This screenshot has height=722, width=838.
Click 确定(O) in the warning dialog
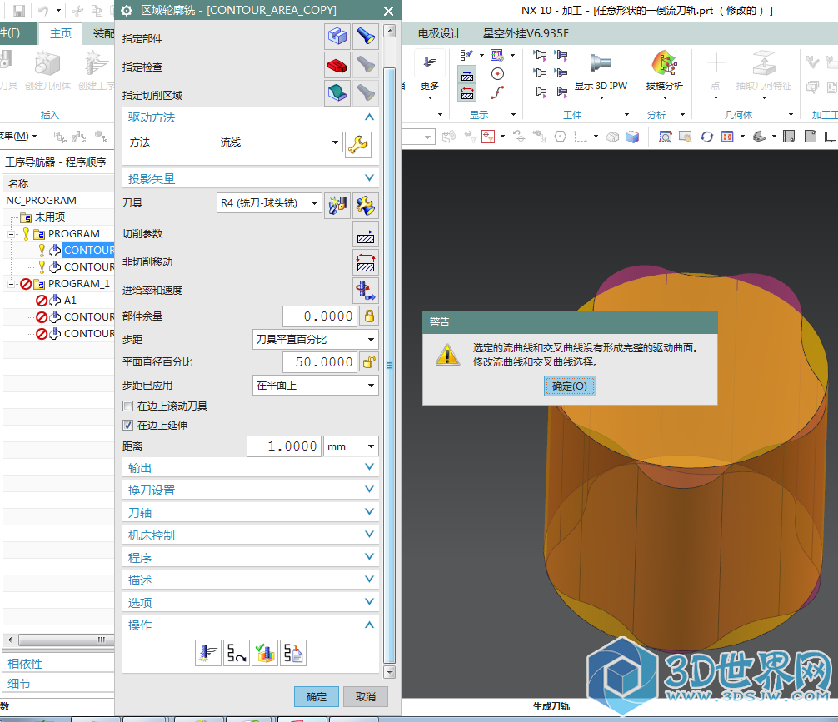[570, 386]
